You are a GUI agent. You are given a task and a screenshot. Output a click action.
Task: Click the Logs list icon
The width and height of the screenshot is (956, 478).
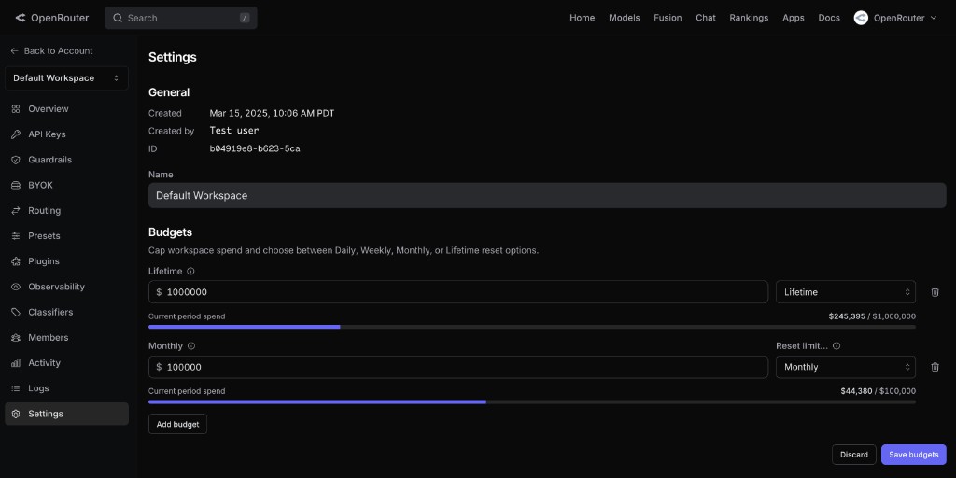(x=16, y=388)
